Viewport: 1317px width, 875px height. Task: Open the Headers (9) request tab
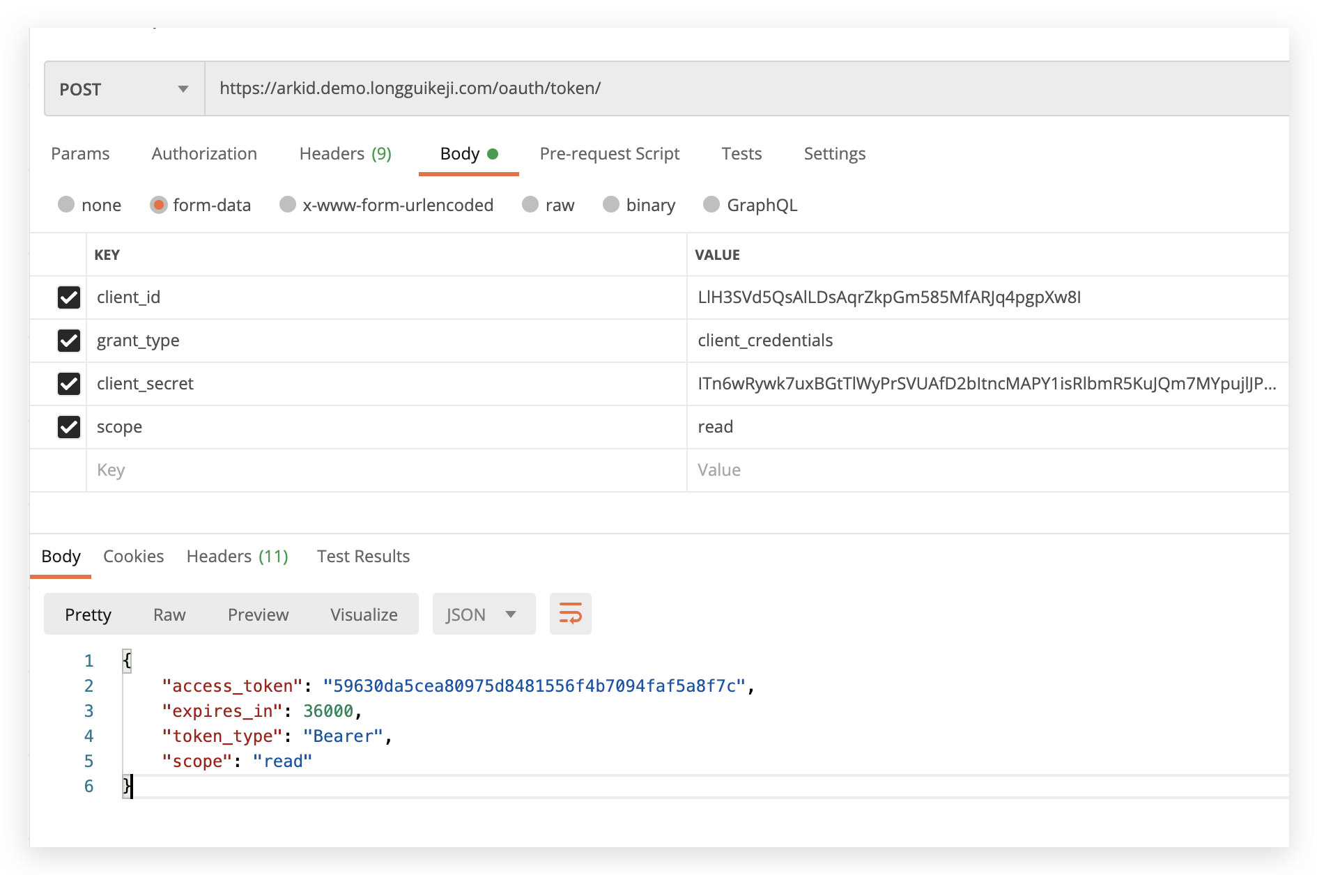[345, 154]
